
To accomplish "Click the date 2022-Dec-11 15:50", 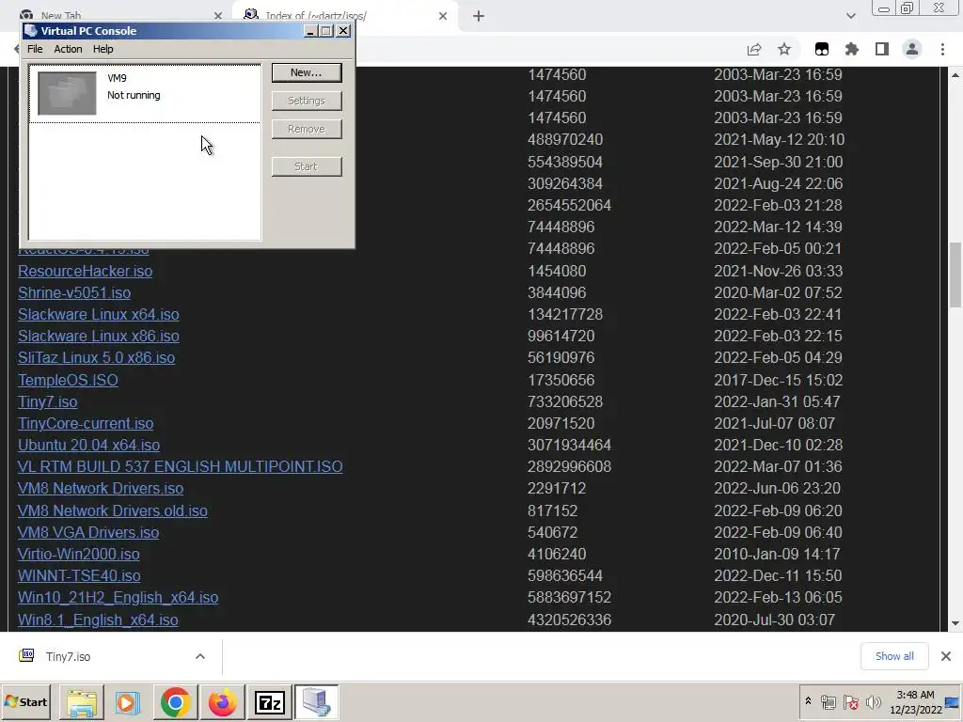I will [x=778, y=575].
